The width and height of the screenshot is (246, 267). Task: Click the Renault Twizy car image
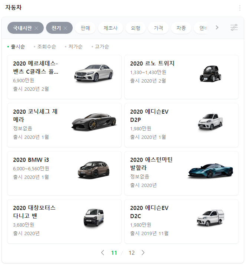point(210,74)
